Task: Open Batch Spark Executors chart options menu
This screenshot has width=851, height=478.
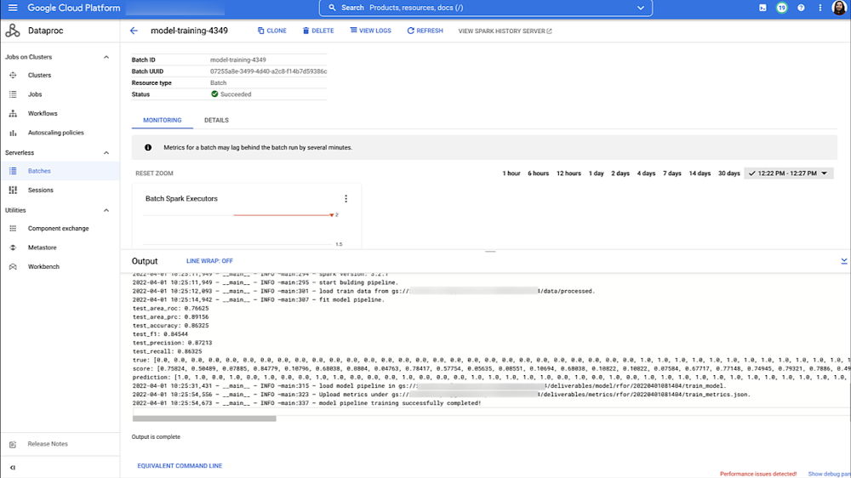Action: [x=346, y=198]
